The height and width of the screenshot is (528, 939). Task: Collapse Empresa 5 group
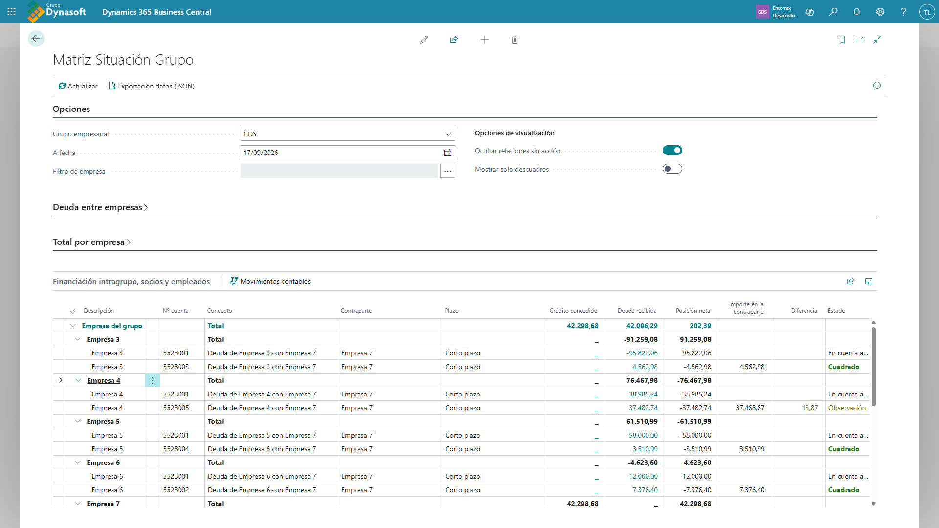click(x=78, y=421)
